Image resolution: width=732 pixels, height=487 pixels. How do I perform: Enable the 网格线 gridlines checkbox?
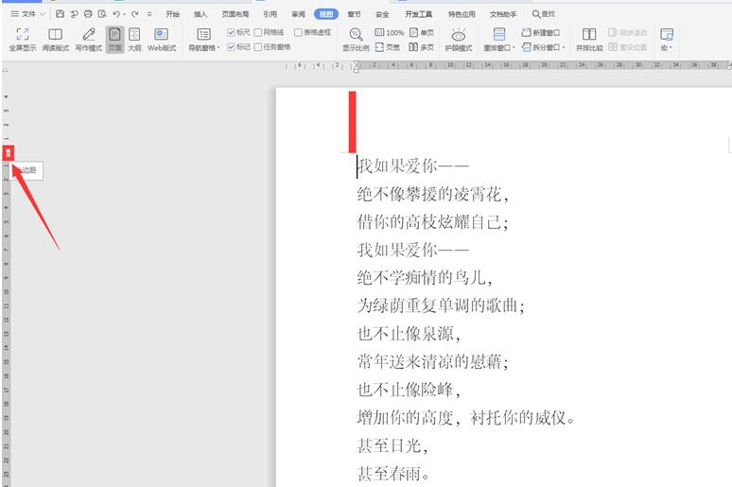click(x=256, y=32)
